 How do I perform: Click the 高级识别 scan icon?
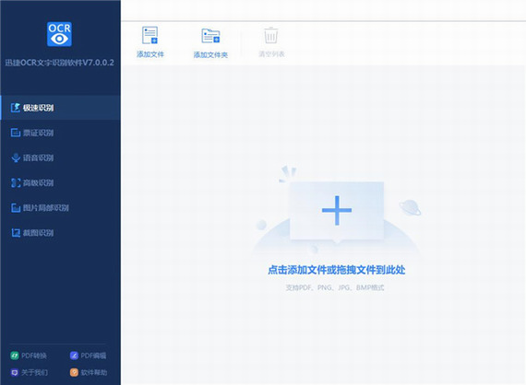pyautogui.click(x=16, y=182)
